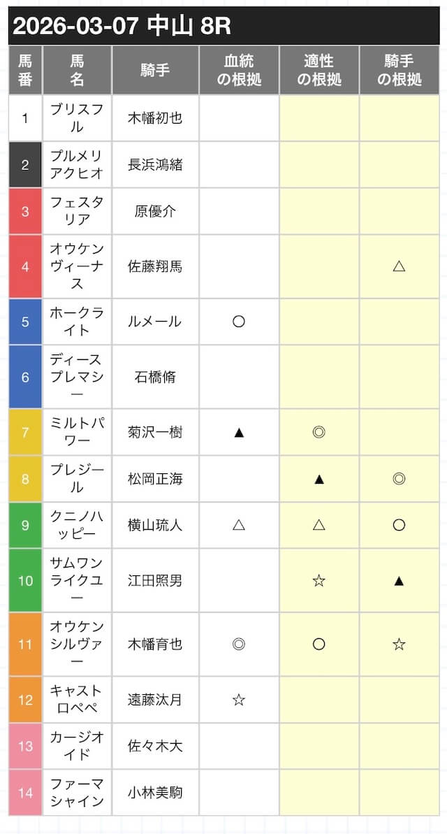Screen dimensions: 447x834
Task: Open horse name ブリスフル
Action: tap(77, 118)
